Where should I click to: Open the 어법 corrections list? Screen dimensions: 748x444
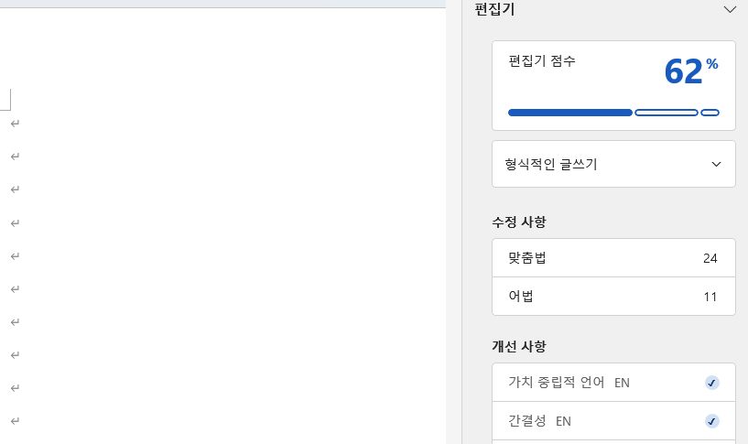coord(612,297)
